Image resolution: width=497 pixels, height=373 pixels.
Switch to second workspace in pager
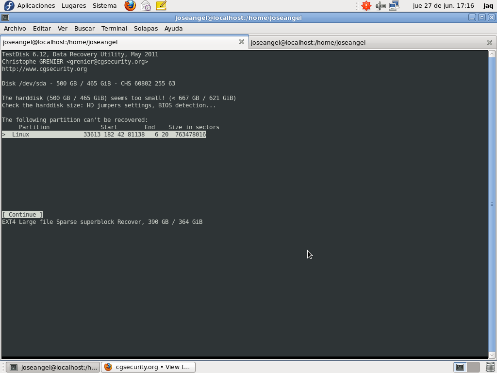point(473,367)
